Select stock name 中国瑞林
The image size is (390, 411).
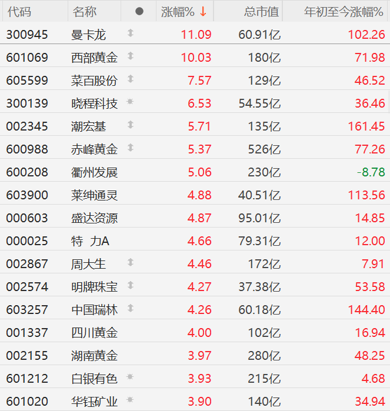tap(95, 310)
